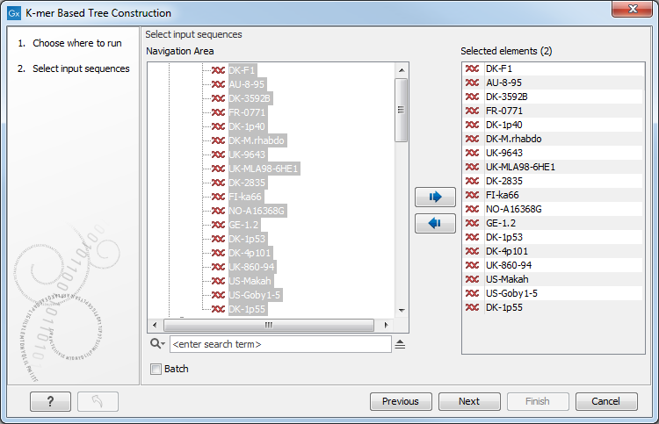
Task: Click the sequence icon beside DK-F1 in Navigation Area
Action: 218,69
